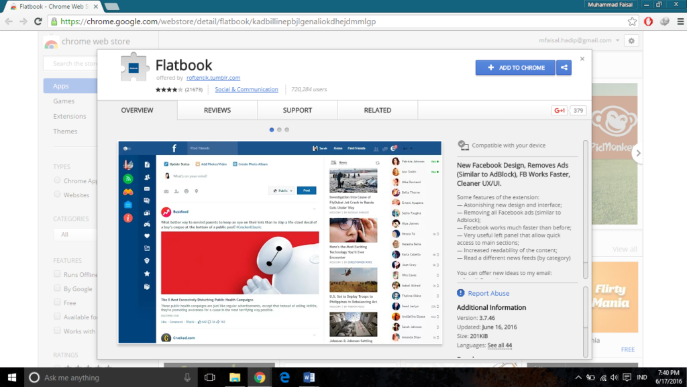687x387 pixels.
Task: Click the share icon beside ADD TO CHROME
Action: point(564,67)
